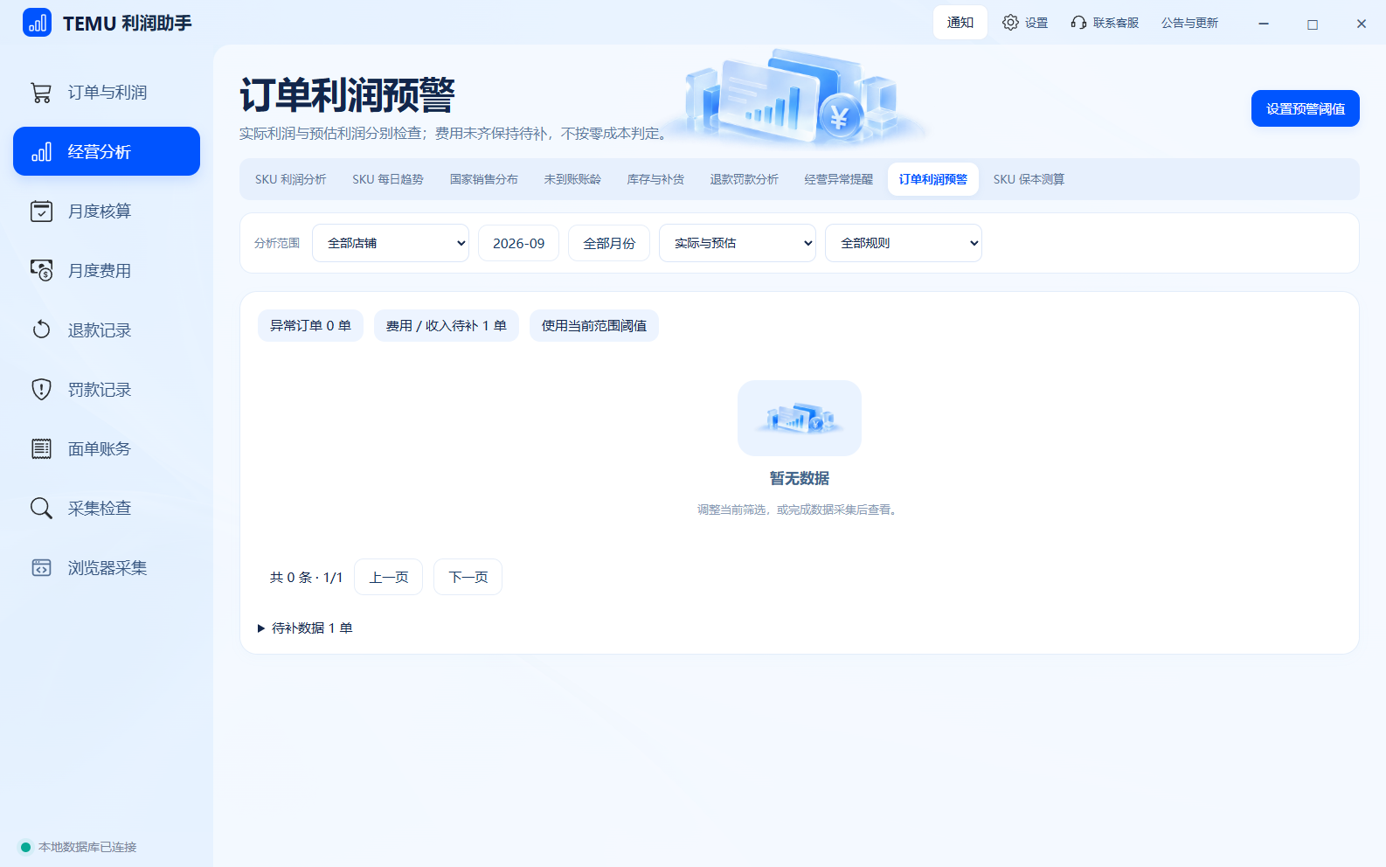Click the bar chart icon for 经营分析
This screenshot has width=1386, height=867.
41,152
